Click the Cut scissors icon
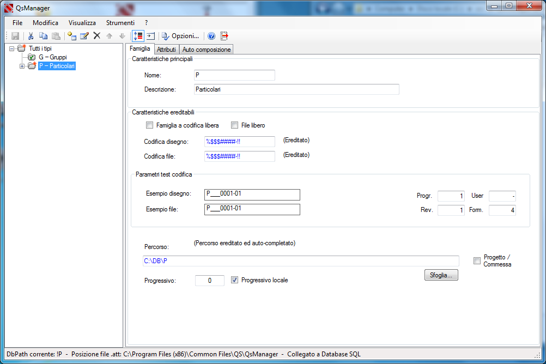 31,36
